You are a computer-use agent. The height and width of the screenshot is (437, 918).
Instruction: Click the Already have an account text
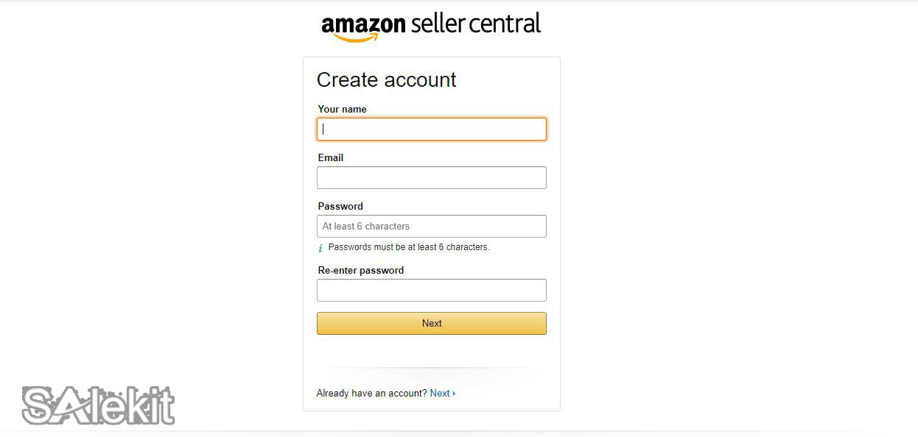tap(371, 393)
